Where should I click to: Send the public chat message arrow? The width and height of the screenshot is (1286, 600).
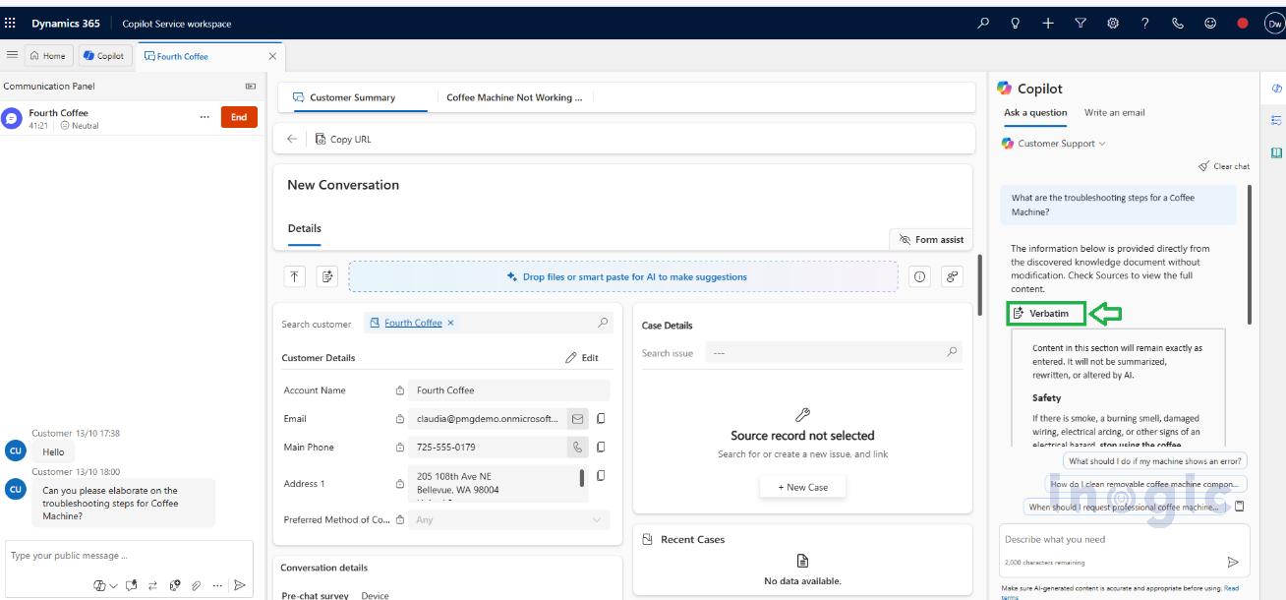point(239,585)
